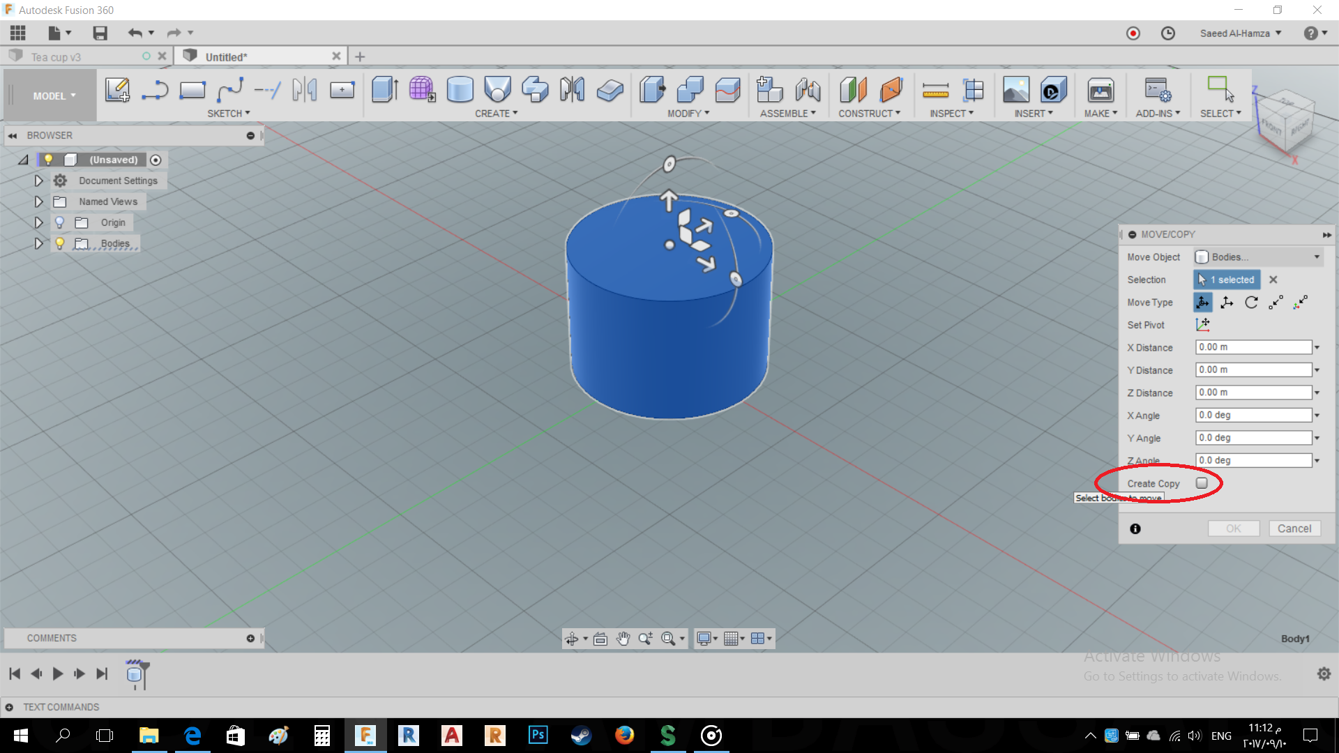Open the Measure tool under Inspect

tap(935, 91)
